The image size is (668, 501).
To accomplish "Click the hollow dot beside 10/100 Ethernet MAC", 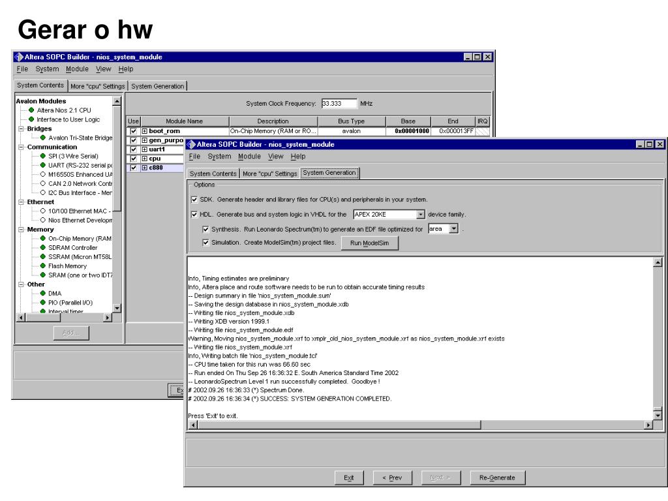I will (42, 211).
